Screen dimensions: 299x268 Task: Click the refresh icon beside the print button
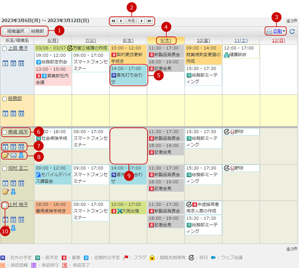tap(292, 31)
